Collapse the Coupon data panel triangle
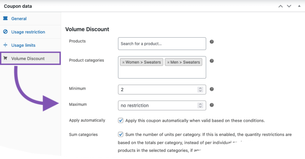This screenshot has width=305, height=159. (x=299, y=6)
